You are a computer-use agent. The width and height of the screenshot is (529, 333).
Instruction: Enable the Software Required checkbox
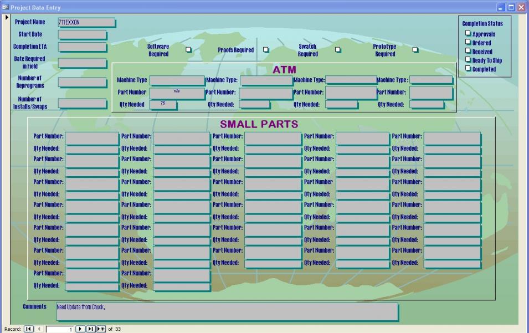pos(188,50)
